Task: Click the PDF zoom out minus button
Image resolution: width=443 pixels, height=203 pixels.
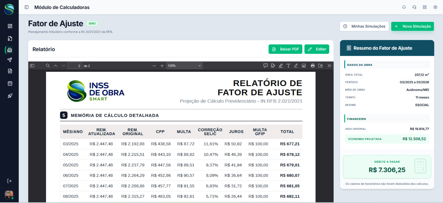Action: pyautogui.click(x=154, y=66)
